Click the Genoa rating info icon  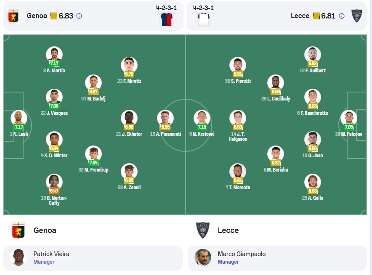79,16
